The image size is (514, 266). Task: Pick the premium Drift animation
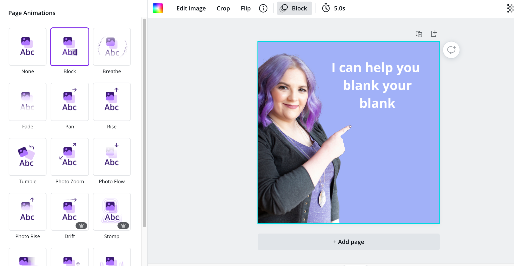coord(70,211)
